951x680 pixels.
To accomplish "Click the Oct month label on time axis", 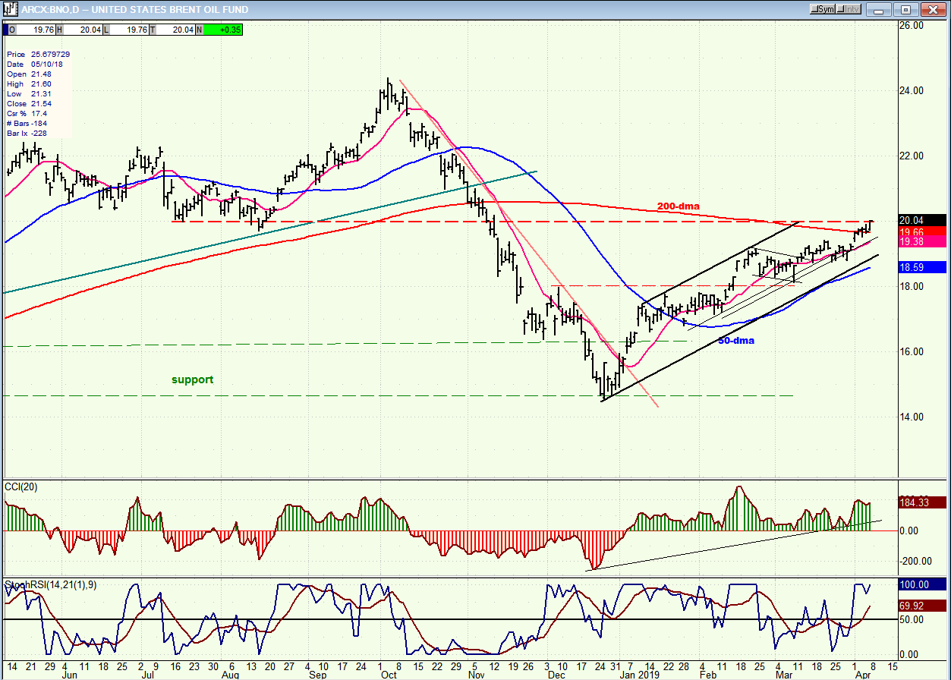I will 389,674.
